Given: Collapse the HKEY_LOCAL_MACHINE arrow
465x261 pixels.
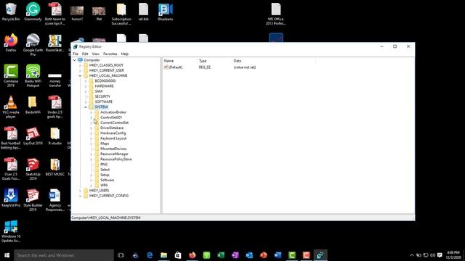Looking at the screenshot, I should click(x=80, y=75).
